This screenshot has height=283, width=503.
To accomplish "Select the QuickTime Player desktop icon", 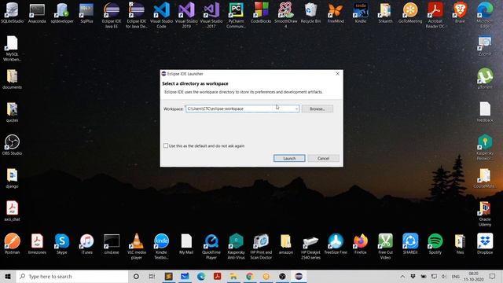I will pos(211,246).
